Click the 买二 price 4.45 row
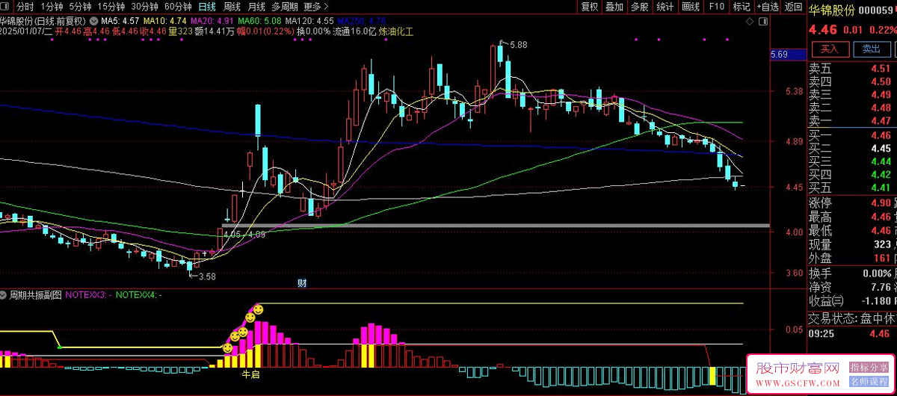897x396 pixels. 852,148
